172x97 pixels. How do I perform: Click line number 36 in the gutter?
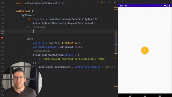click(x=2, y=31)
